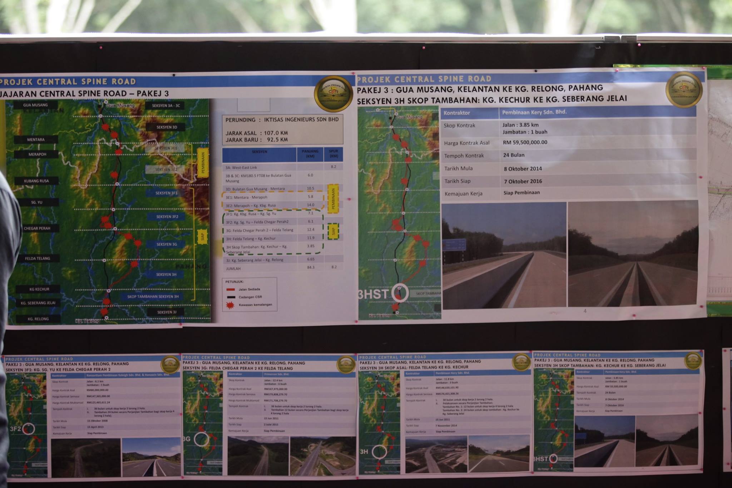Click gold emblem on large Seksyen 3H poster
This screenshot has height=488, width=732.
[684, 89]
